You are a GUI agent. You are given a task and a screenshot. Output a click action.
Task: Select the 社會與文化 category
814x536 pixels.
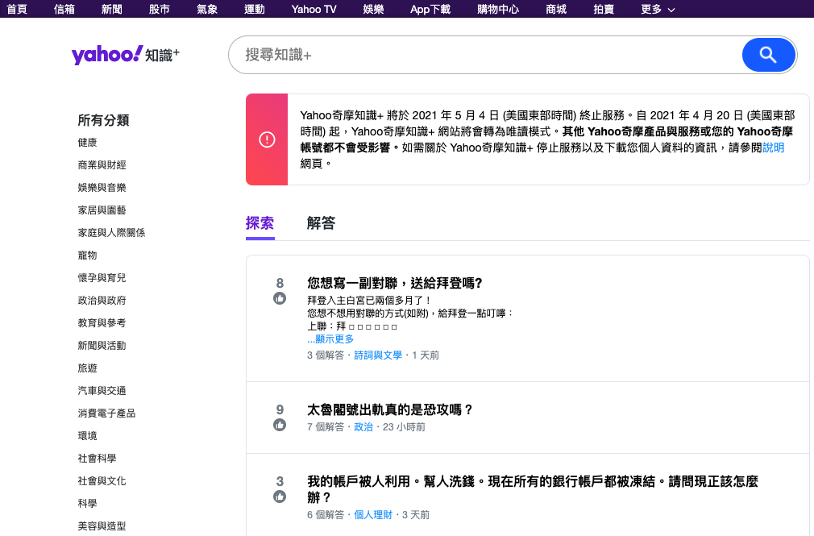pyautogui.click(x=102, y=481)
